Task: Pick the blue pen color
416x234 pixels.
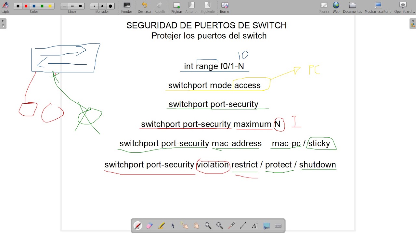Action: 34,6
